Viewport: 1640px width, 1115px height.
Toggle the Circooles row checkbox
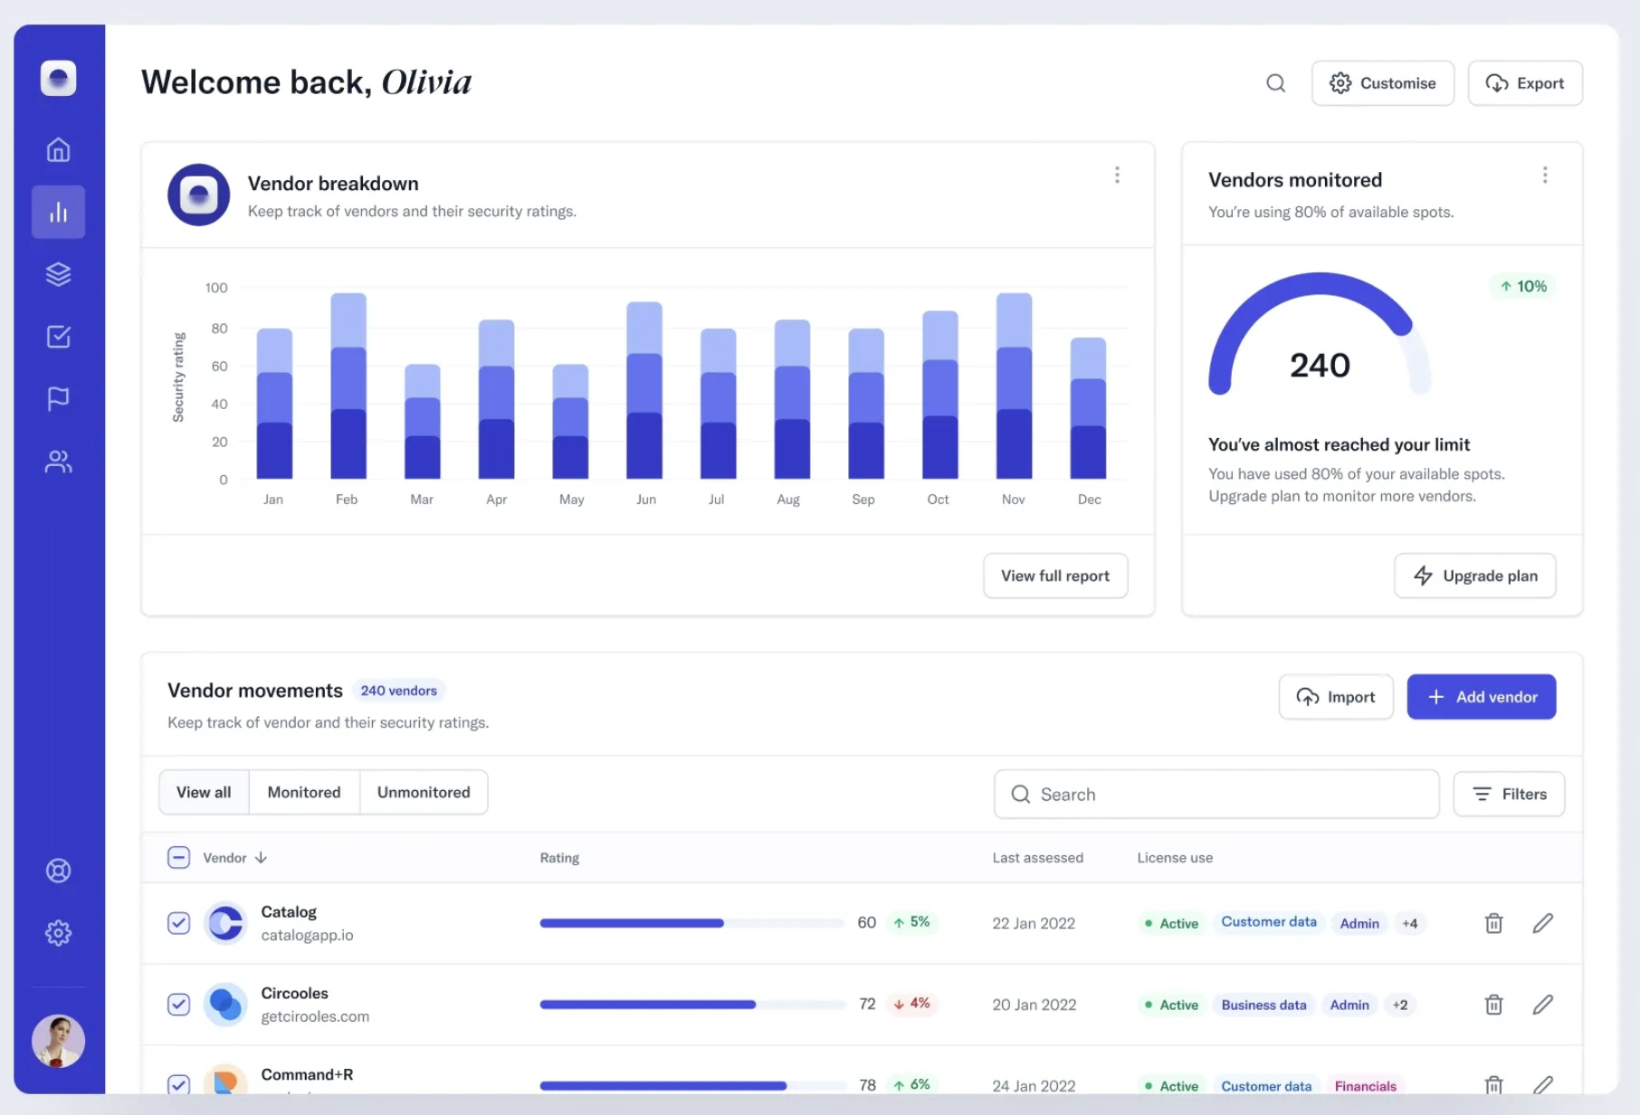[x=178, y=1005]
